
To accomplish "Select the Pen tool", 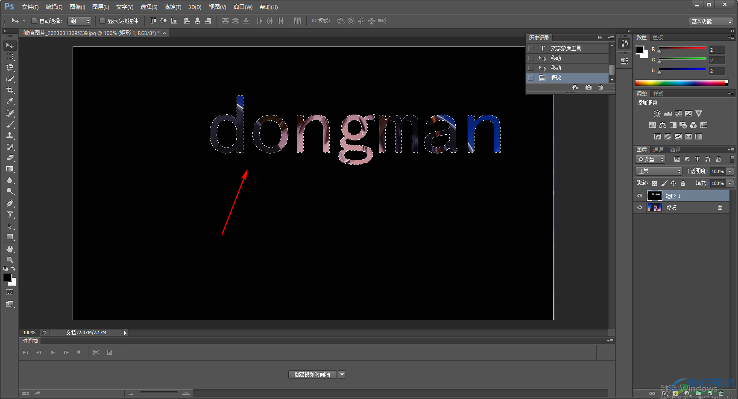I will 10,203.
